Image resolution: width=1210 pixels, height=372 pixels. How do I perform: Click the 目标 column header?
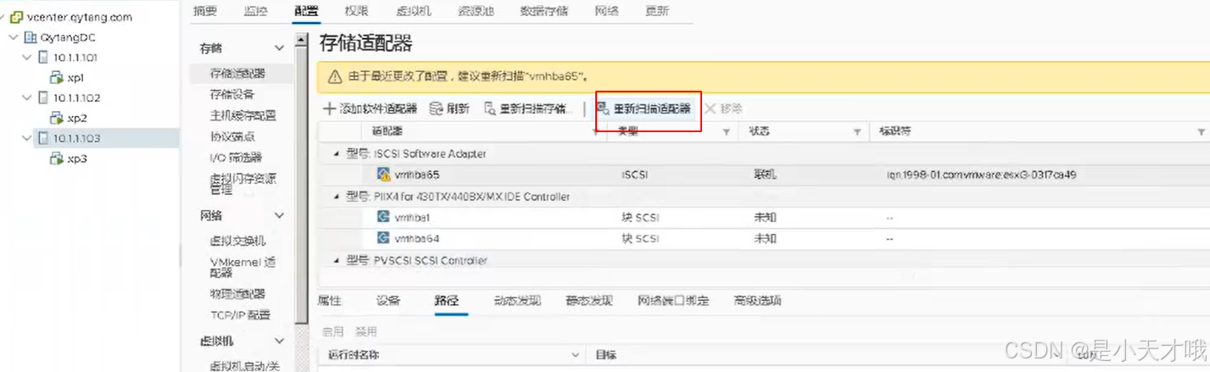606,355
